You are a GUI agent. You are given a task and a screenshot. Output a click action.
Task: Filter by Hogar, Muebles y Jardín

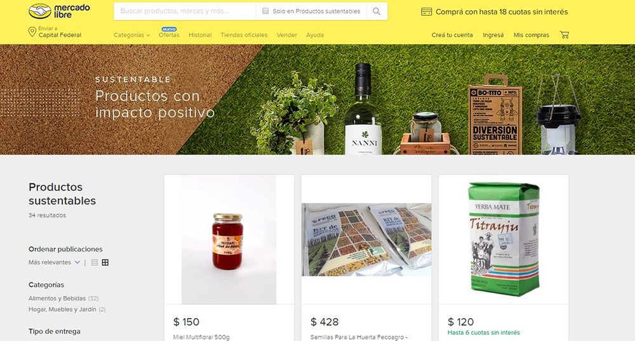62,309
